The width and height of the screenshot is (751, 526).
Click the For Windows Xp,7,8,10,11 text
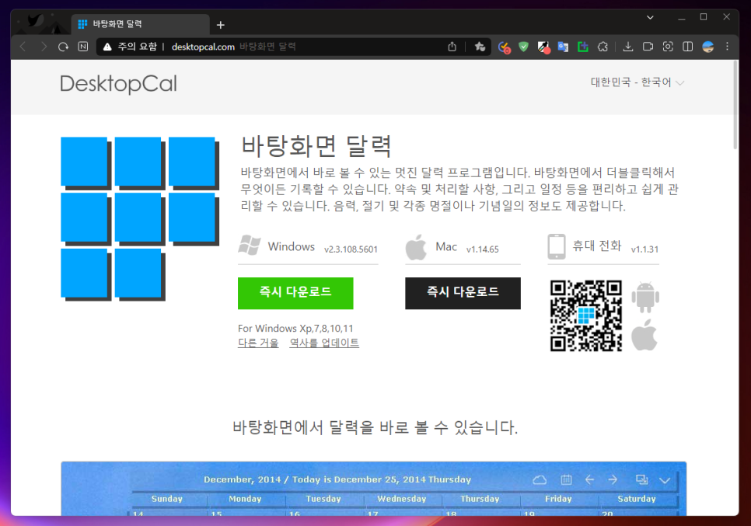pyautogui.click(x=295, y=329)
